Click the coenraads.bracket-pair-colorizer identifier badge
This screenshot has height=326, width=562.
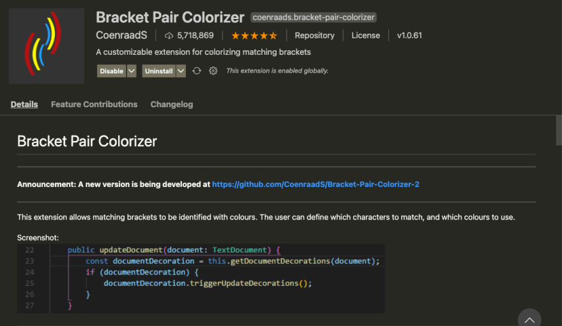314,17
